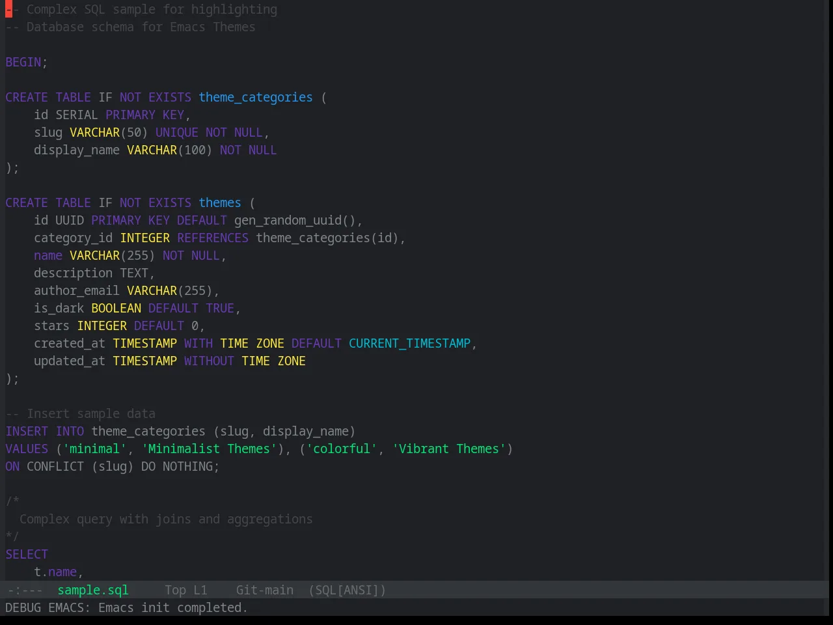
Task: Click the '-- Database schema for Emacs Themes' comment
Action: point(131,27)
